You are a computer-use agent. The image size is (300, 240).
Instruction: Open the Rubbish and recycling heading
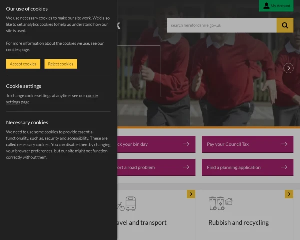click(x=238, y=223)
